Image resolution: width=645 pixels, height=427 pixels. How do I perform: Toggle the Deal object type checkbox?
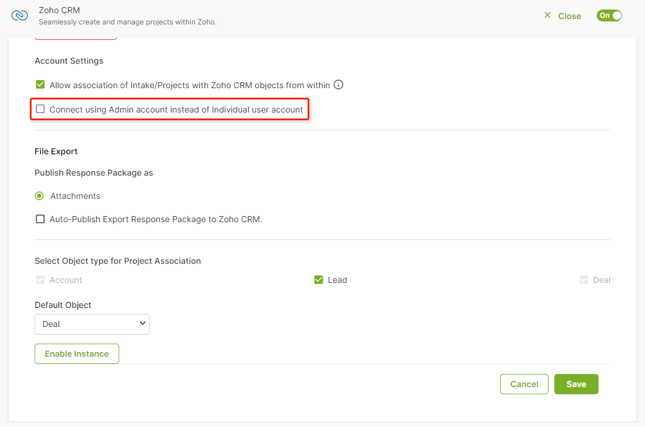584,280
